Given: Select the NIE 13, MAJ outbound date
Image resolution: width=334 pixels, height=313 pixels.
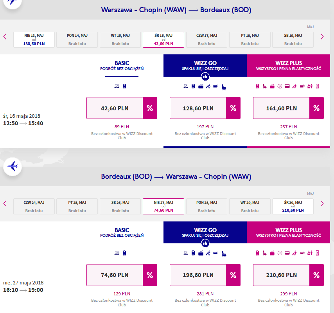Looking at the screenshot, I should point(34,40).
